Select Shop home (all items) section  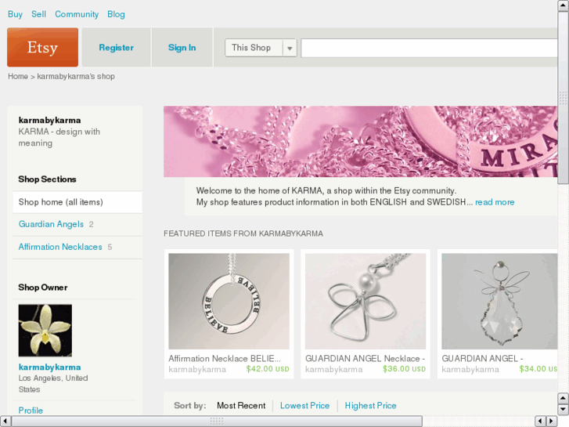[77, 202]
